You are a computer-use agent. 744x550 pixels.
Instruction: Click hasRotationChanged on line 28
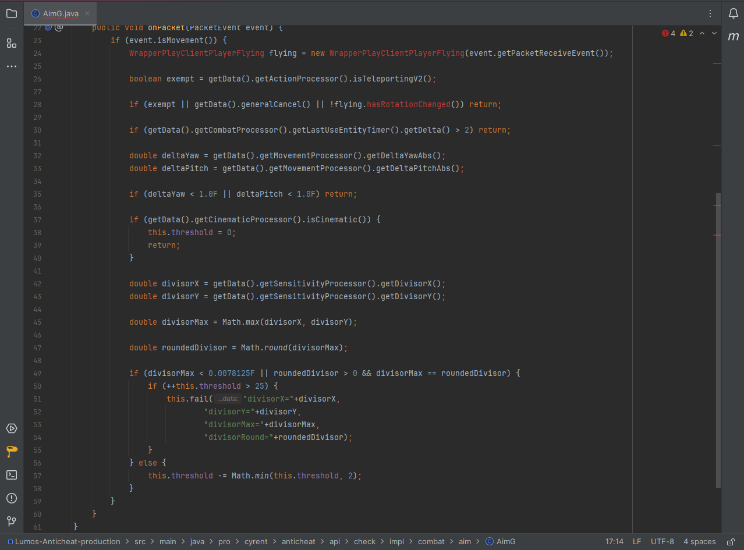[409, 104]
